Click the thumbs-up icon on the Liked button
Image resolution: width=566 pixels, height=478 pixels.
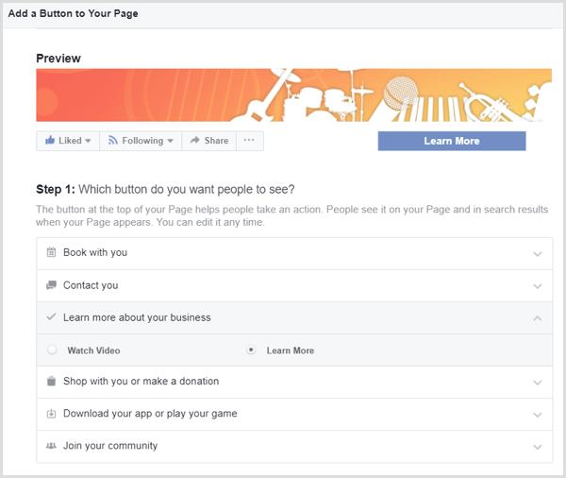coord(49,141)
